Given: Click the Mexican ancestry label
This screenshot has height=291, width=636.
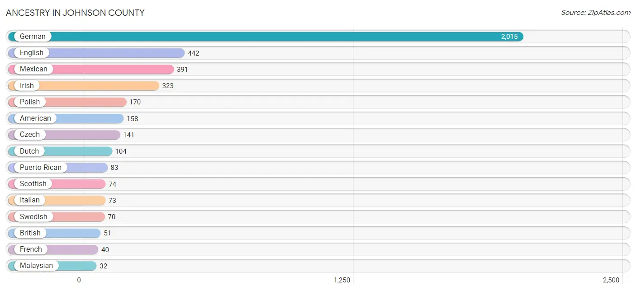Looking at the screenshot, I should click(33, 69).
